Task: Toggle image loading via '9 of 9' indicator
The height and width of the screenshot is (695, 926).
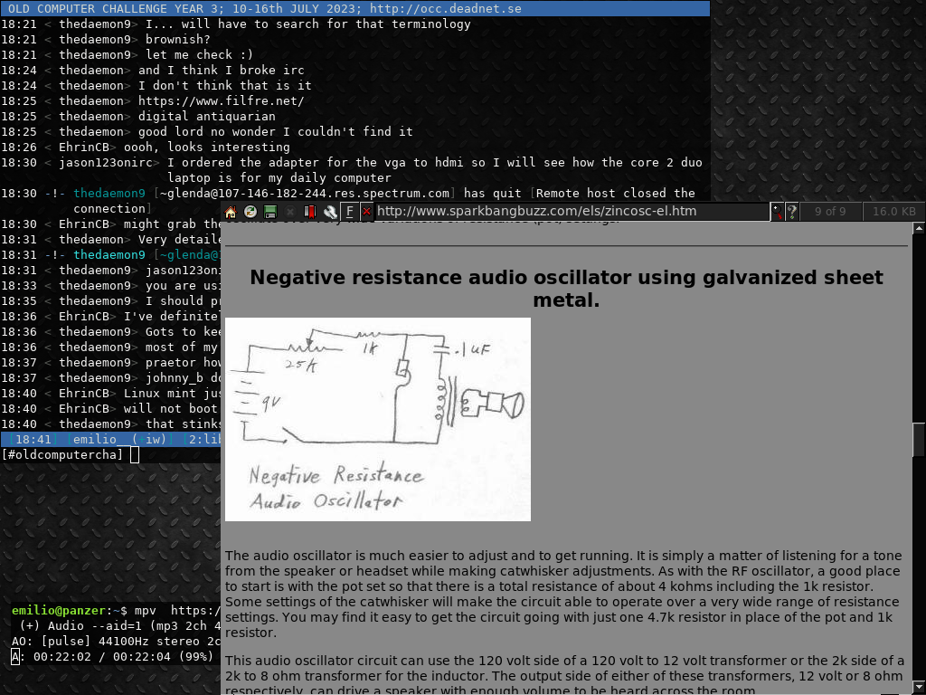Action: [x=830, y=212]
